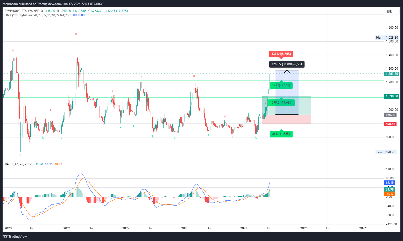This screenshot has height=241, width=403.
Task: Click the 2024 label on time axis
Action: [x=244, y=228]
